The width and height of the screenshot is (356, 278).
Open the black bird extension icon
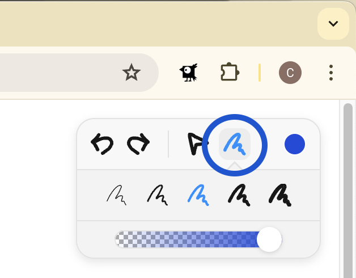click(x=188, y=73)
